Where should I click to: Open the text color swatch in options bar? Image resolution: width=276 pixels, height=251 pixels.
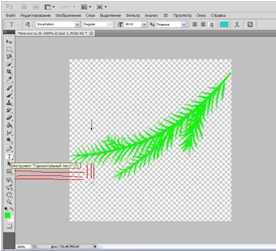click(224, 25)
